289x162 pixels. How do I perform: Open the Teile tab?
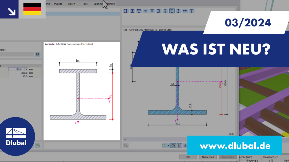tap(85, 4)
